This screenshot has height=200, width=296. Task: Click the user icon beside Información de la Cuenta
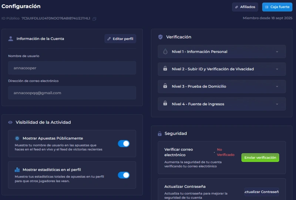coord(11,38)
